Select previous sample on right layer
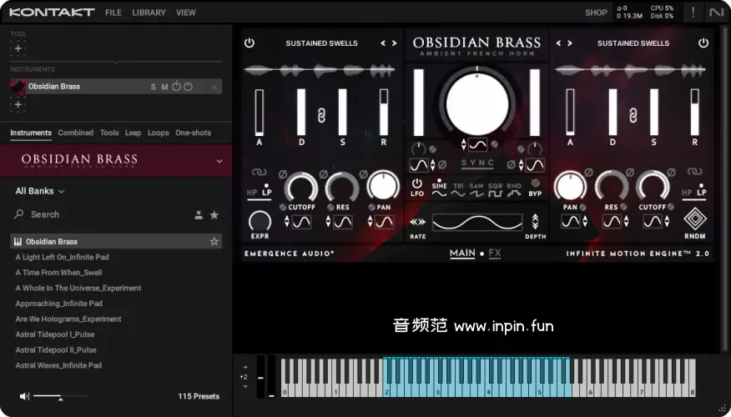The image size is (731, 417). [x=558, y=43]
